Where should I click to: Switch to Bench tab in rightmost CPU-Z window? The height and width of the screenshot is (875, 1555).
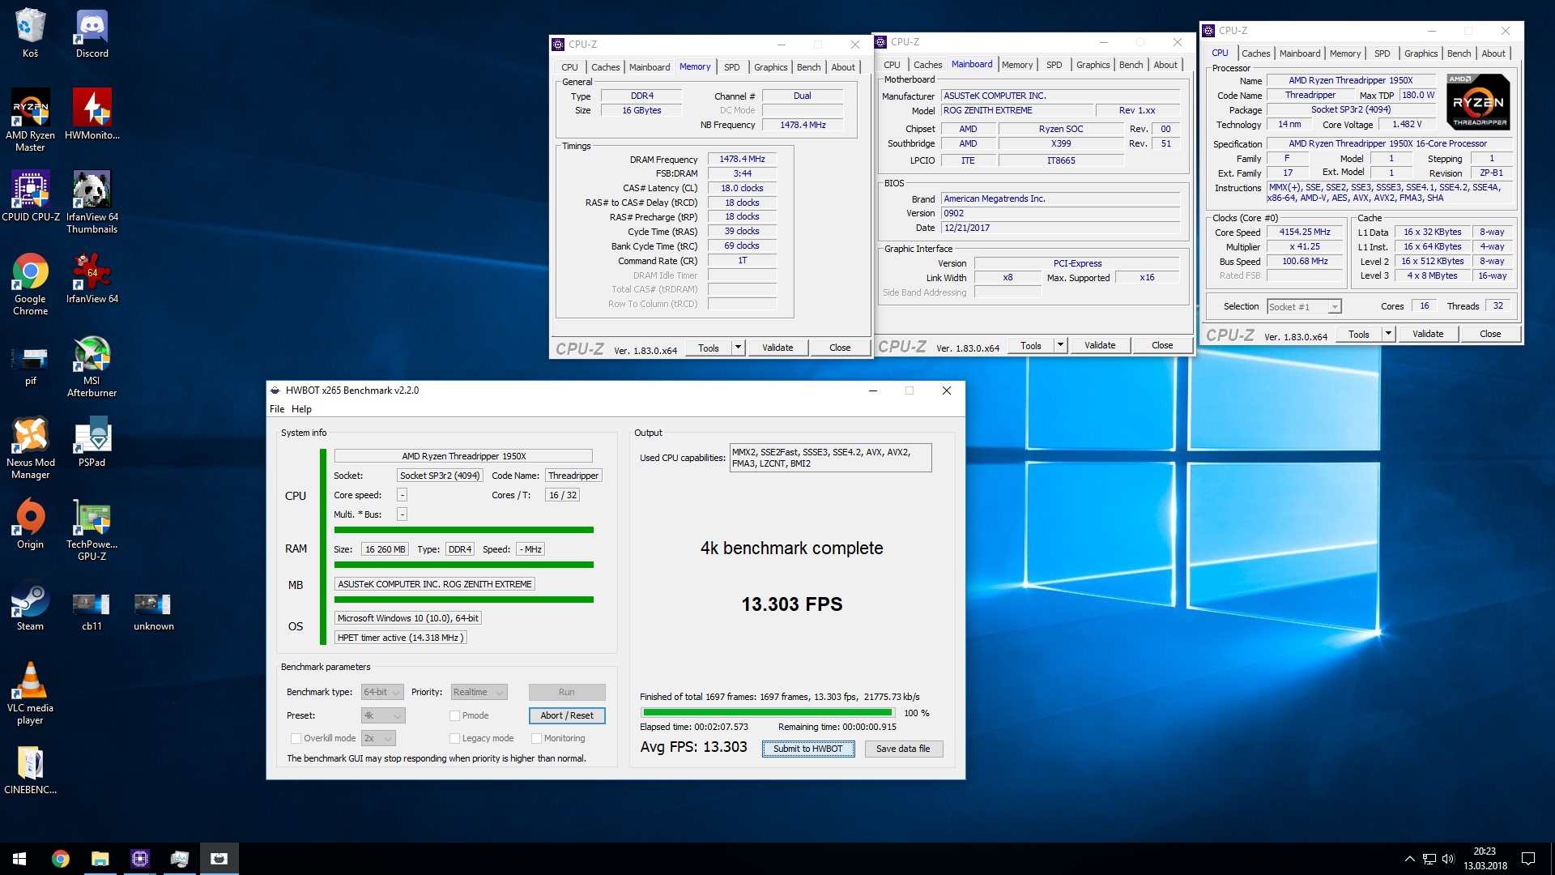pos(1459,53)
